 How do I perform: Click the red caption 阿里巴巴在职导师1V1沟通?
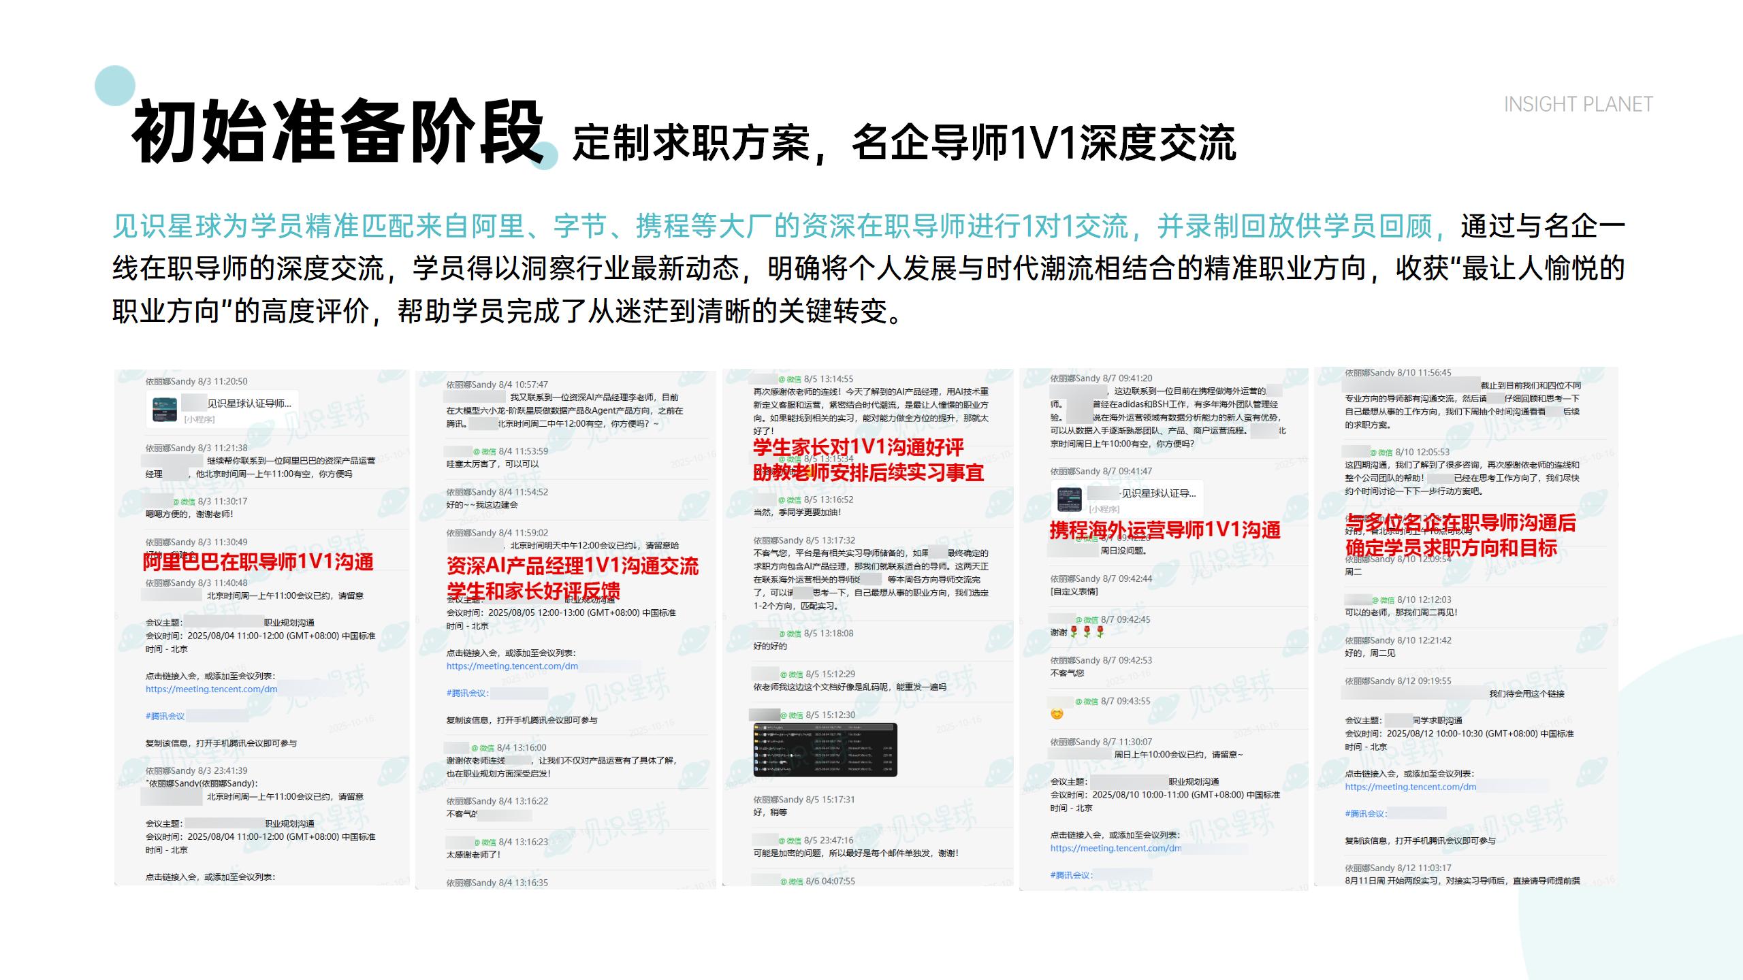point(258,561)
